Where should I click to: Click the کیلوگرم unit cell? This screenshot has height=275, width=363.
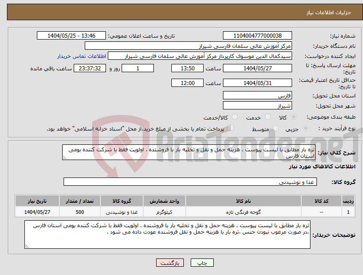coord(164,212)
